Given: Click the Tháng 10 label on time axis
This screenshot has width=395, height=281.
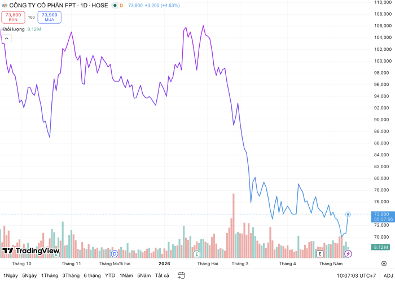Looking at the screenshot, I should coord(21,264).
